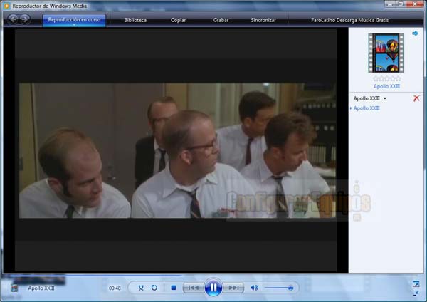
Task: Click Apollo XXIII title in status area
Action: [x=41, y=288]
